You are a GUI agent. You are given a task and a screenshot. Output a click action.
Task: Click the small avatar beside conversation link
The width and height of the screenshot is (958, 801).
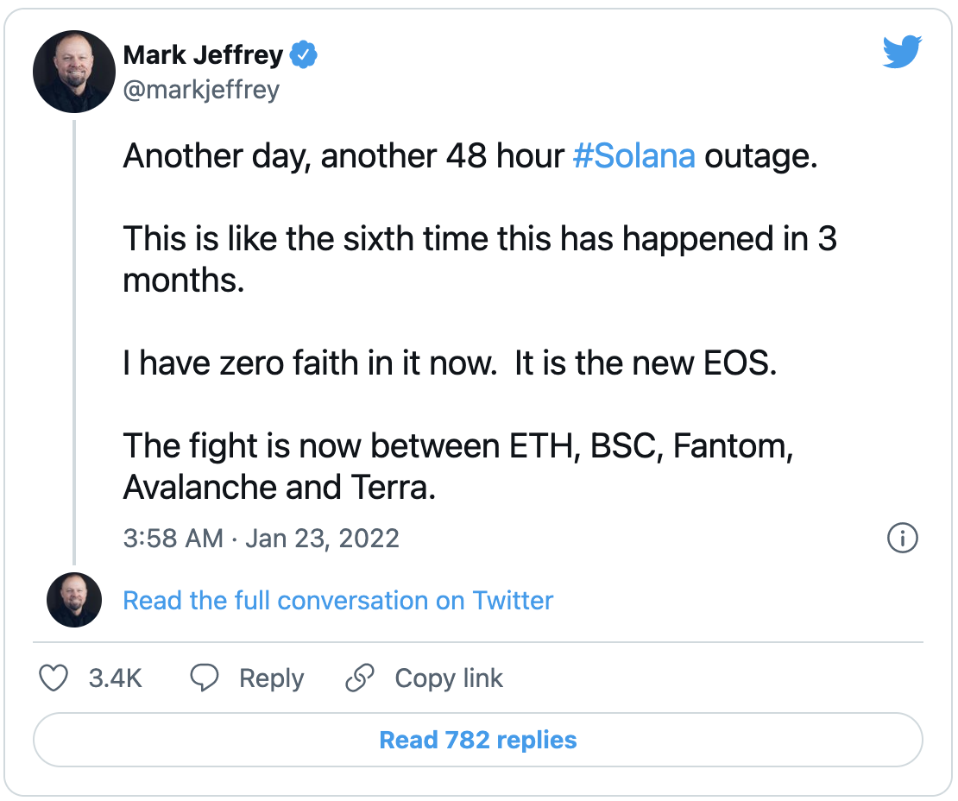74,599
